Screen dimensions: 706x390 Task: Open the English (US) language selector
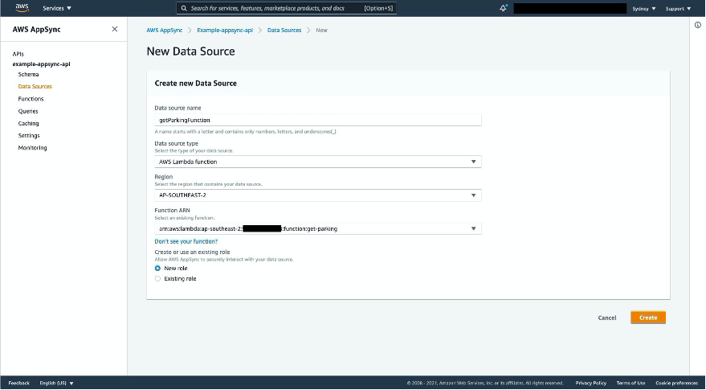point(56,384)
